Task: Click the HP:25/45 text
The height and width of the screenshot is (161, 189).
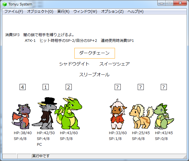Action: point(141,133)
